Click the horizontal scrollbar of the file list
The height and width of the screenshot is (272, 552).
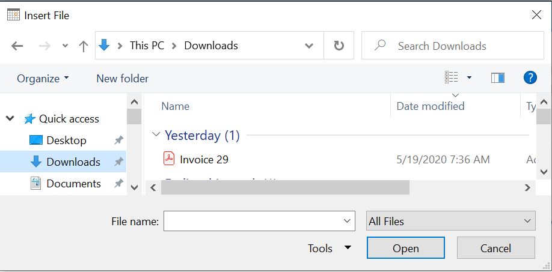(x=285, y=187)
